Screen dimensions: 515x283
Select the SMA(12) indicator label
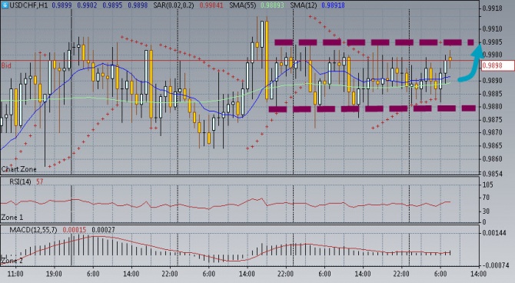tap(304, 5)
